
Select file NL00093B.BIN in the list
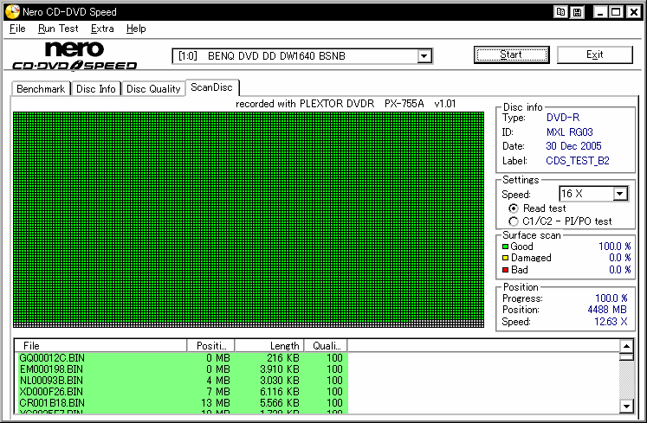pyautogui.click(x=52, y=380)
